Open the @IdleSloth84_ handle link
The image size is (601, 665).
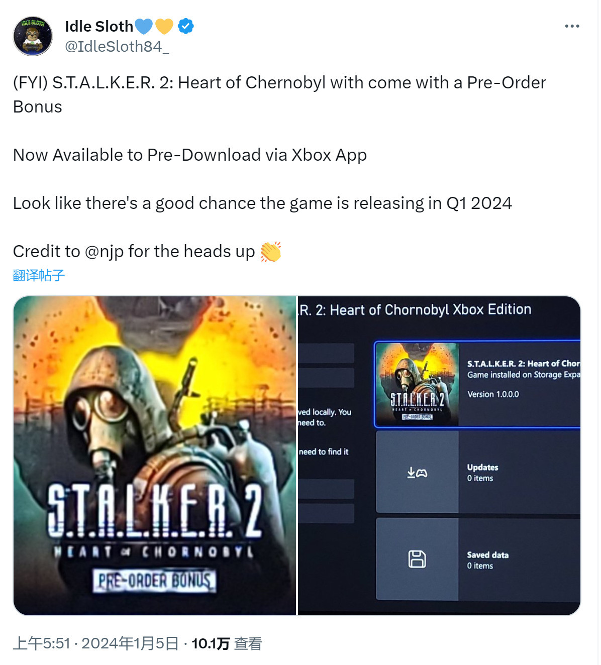[x=117, y=47]
